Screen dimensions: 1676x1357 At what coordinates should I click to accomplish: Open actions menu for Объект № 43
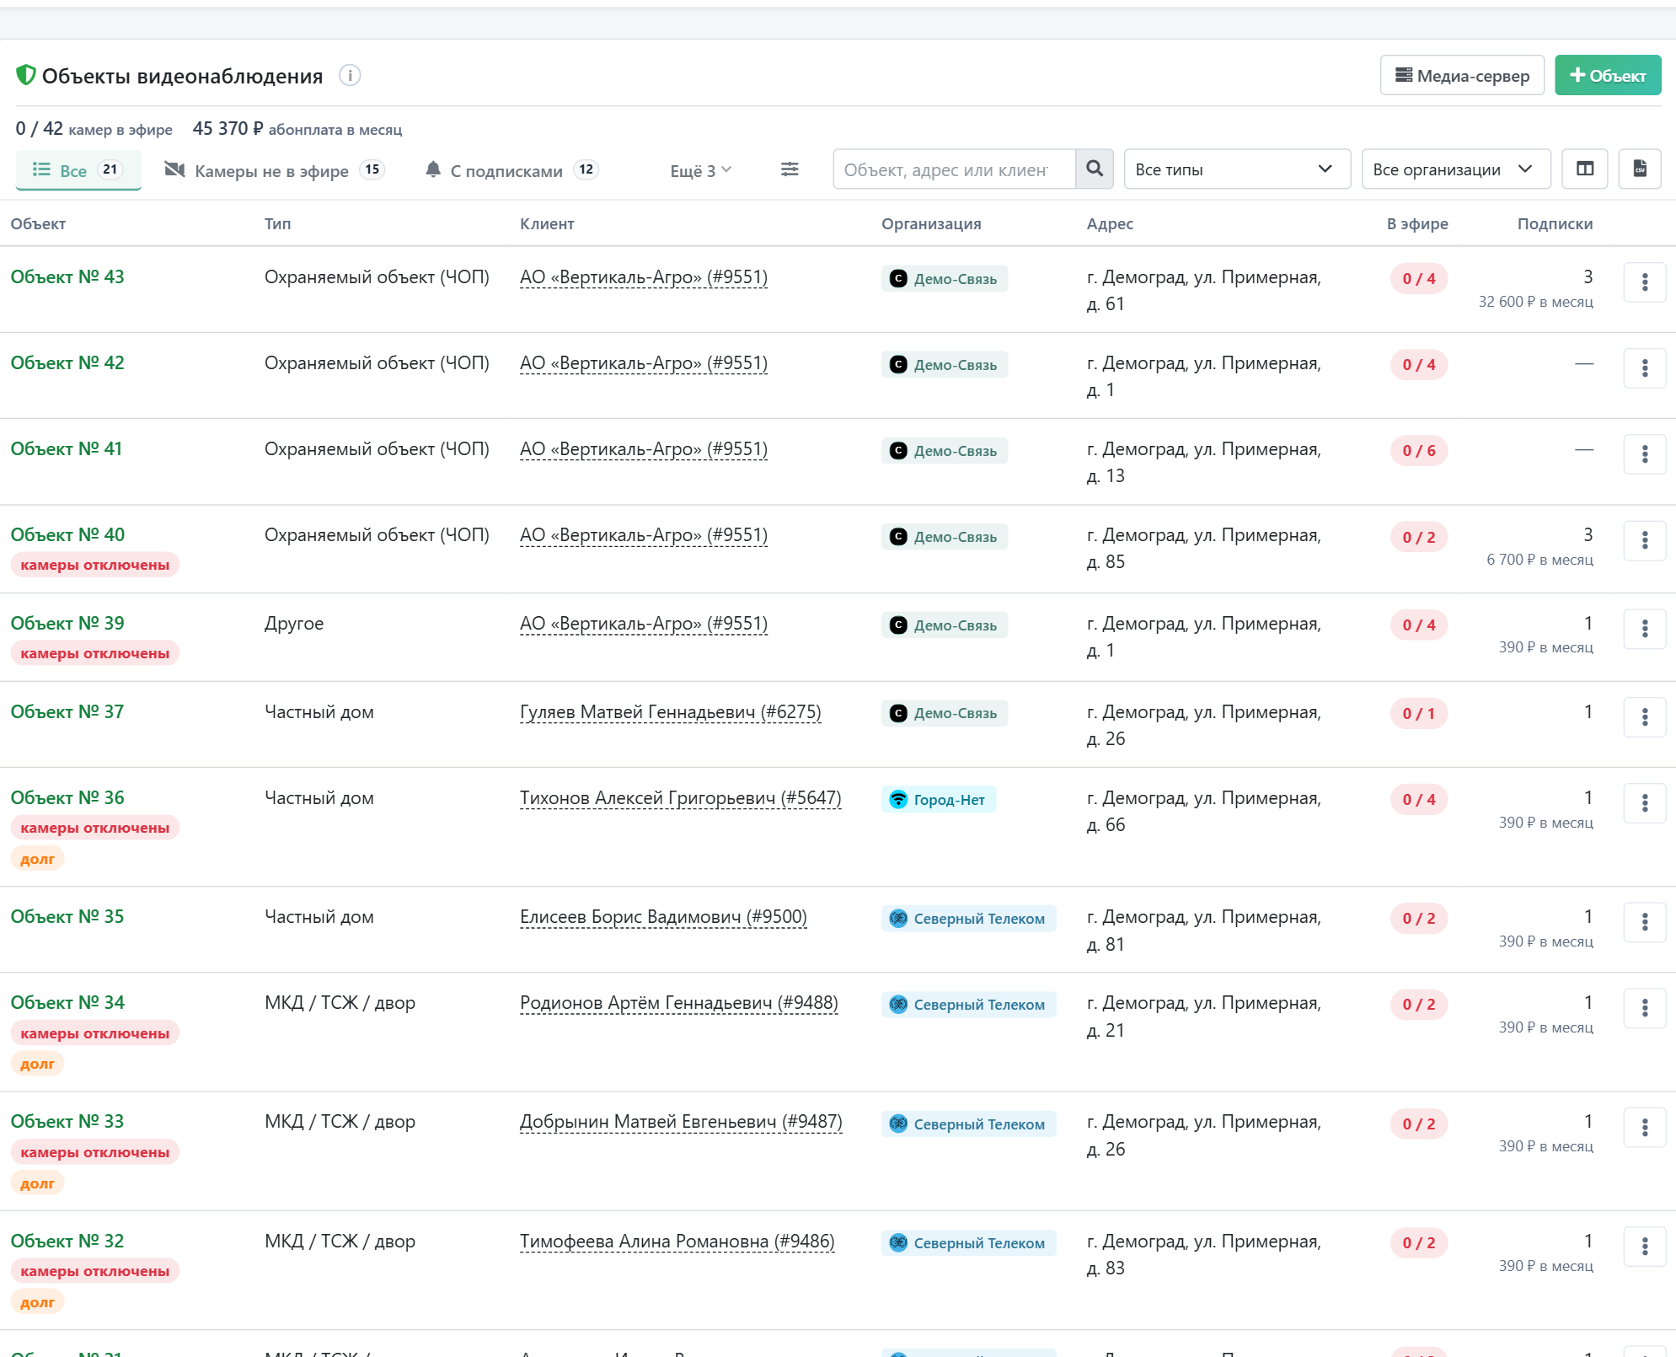click(1645, 282)
